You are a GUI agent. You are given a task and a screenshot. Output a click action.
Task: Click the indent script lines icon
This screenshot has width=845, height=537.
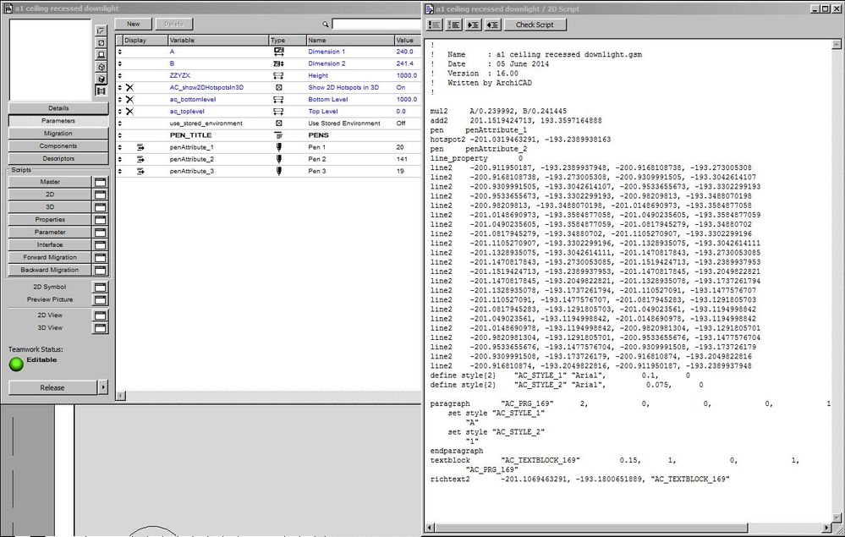tap(473, 25)
